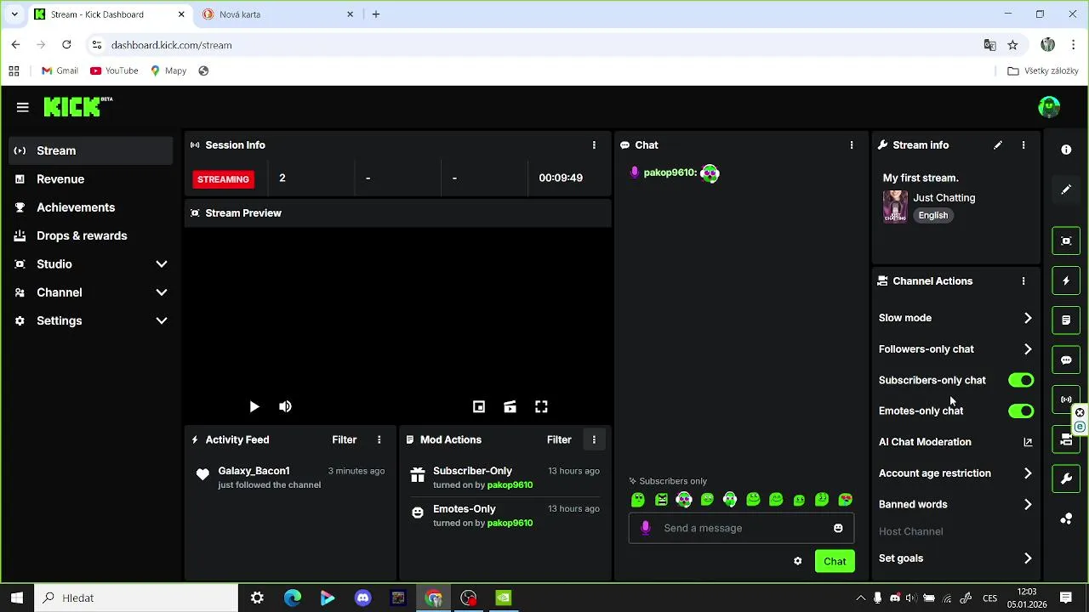Open the stream preview in fullscreen

click(x=541, y=407)
